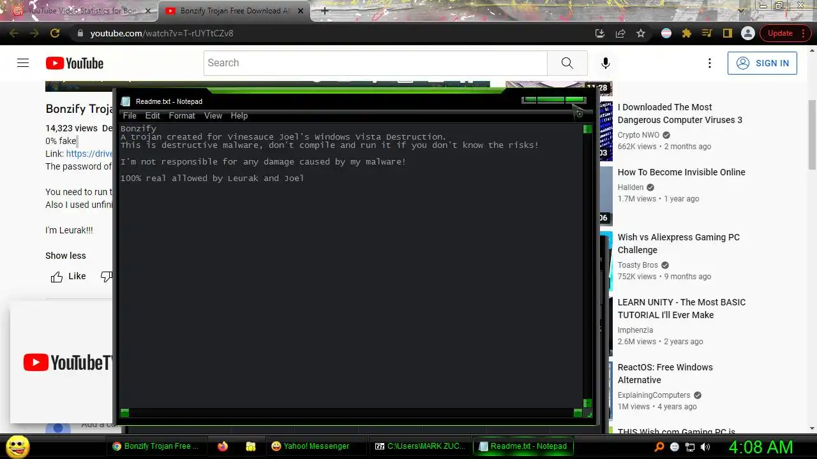817x459 pixels.
Task: Open 'LEARN UNITY - The Most BASIC TUTORIAL' video
Action: (x=681, y=309)
